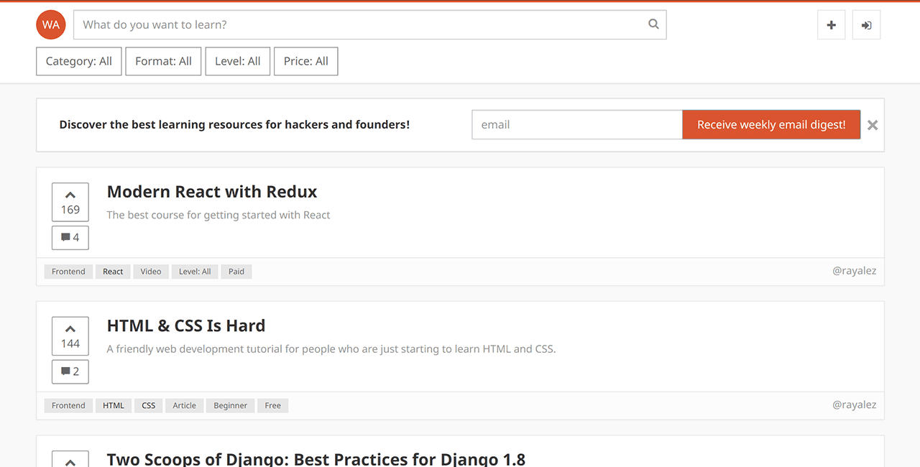
Task: Open the Level: All filter
Action: (238, 61)
